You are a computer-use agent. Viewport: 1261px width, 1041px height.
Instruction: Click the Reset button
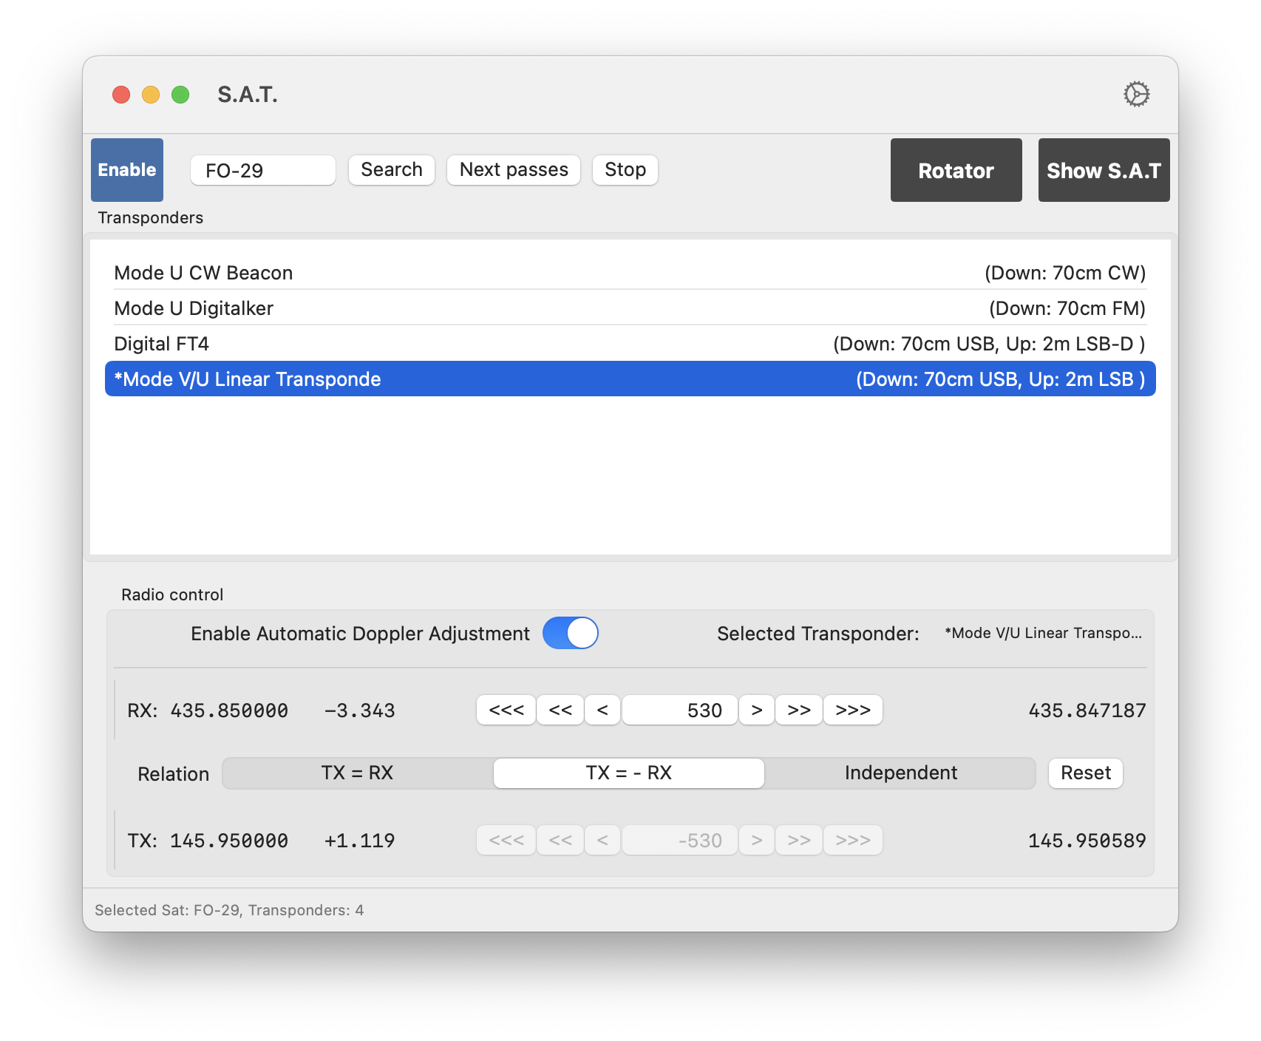(1086, 773)
